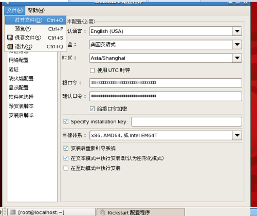Viewport: 257px width, 216px height.
Task: Click the save file icon in menu
Action: pyautogui.click(x=10, y=38)
